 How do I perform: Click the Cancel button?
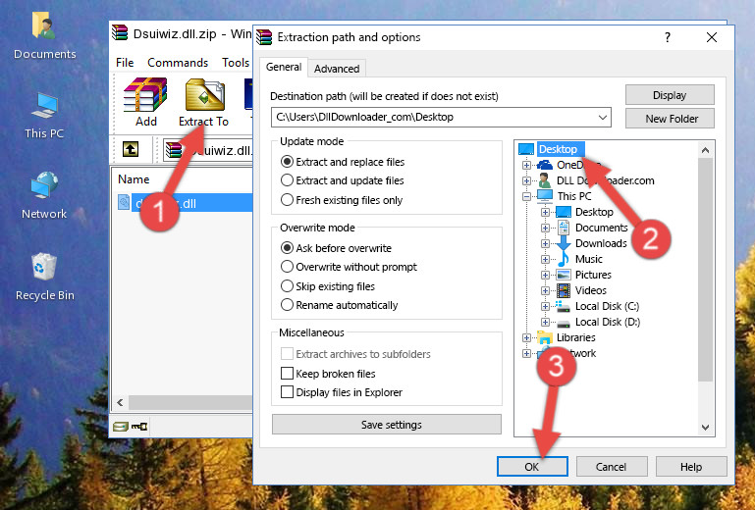click(611, 467)
